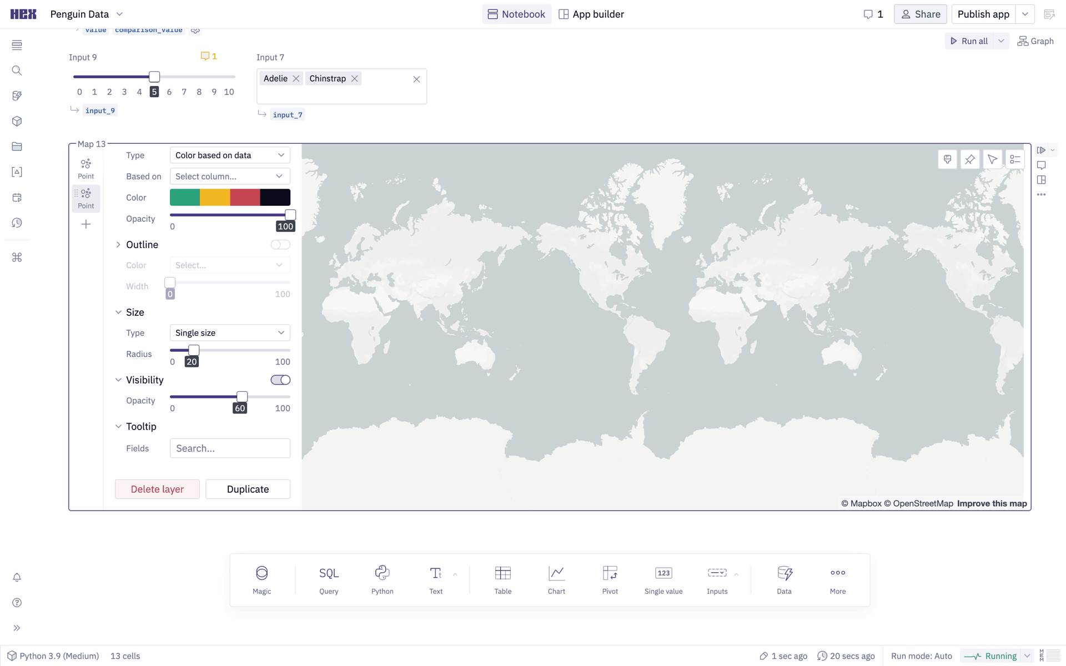Open the data sources lightning icon in sidebar
This screenshot has width=1066, height=666.
17,96
